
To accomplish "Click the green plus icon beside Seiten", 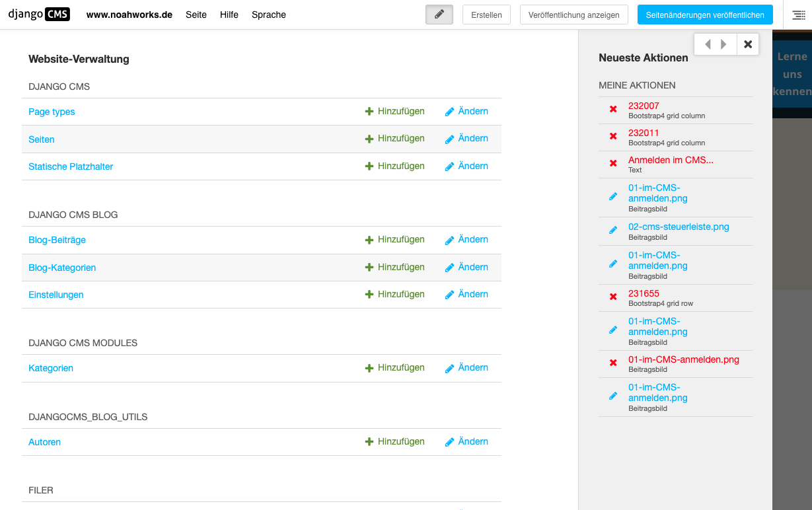I will (x=370, y=138).
